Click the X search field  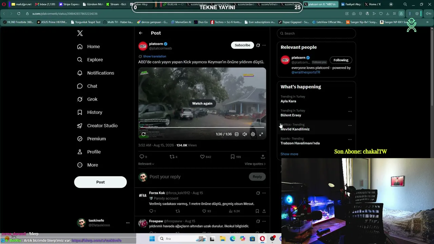click(x=316, y=33)
